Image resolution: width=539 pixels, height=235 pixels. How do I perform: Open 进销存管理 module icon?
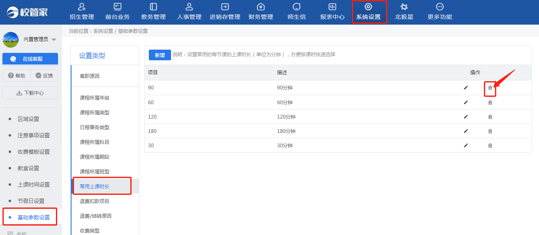(x=225, y=7)
